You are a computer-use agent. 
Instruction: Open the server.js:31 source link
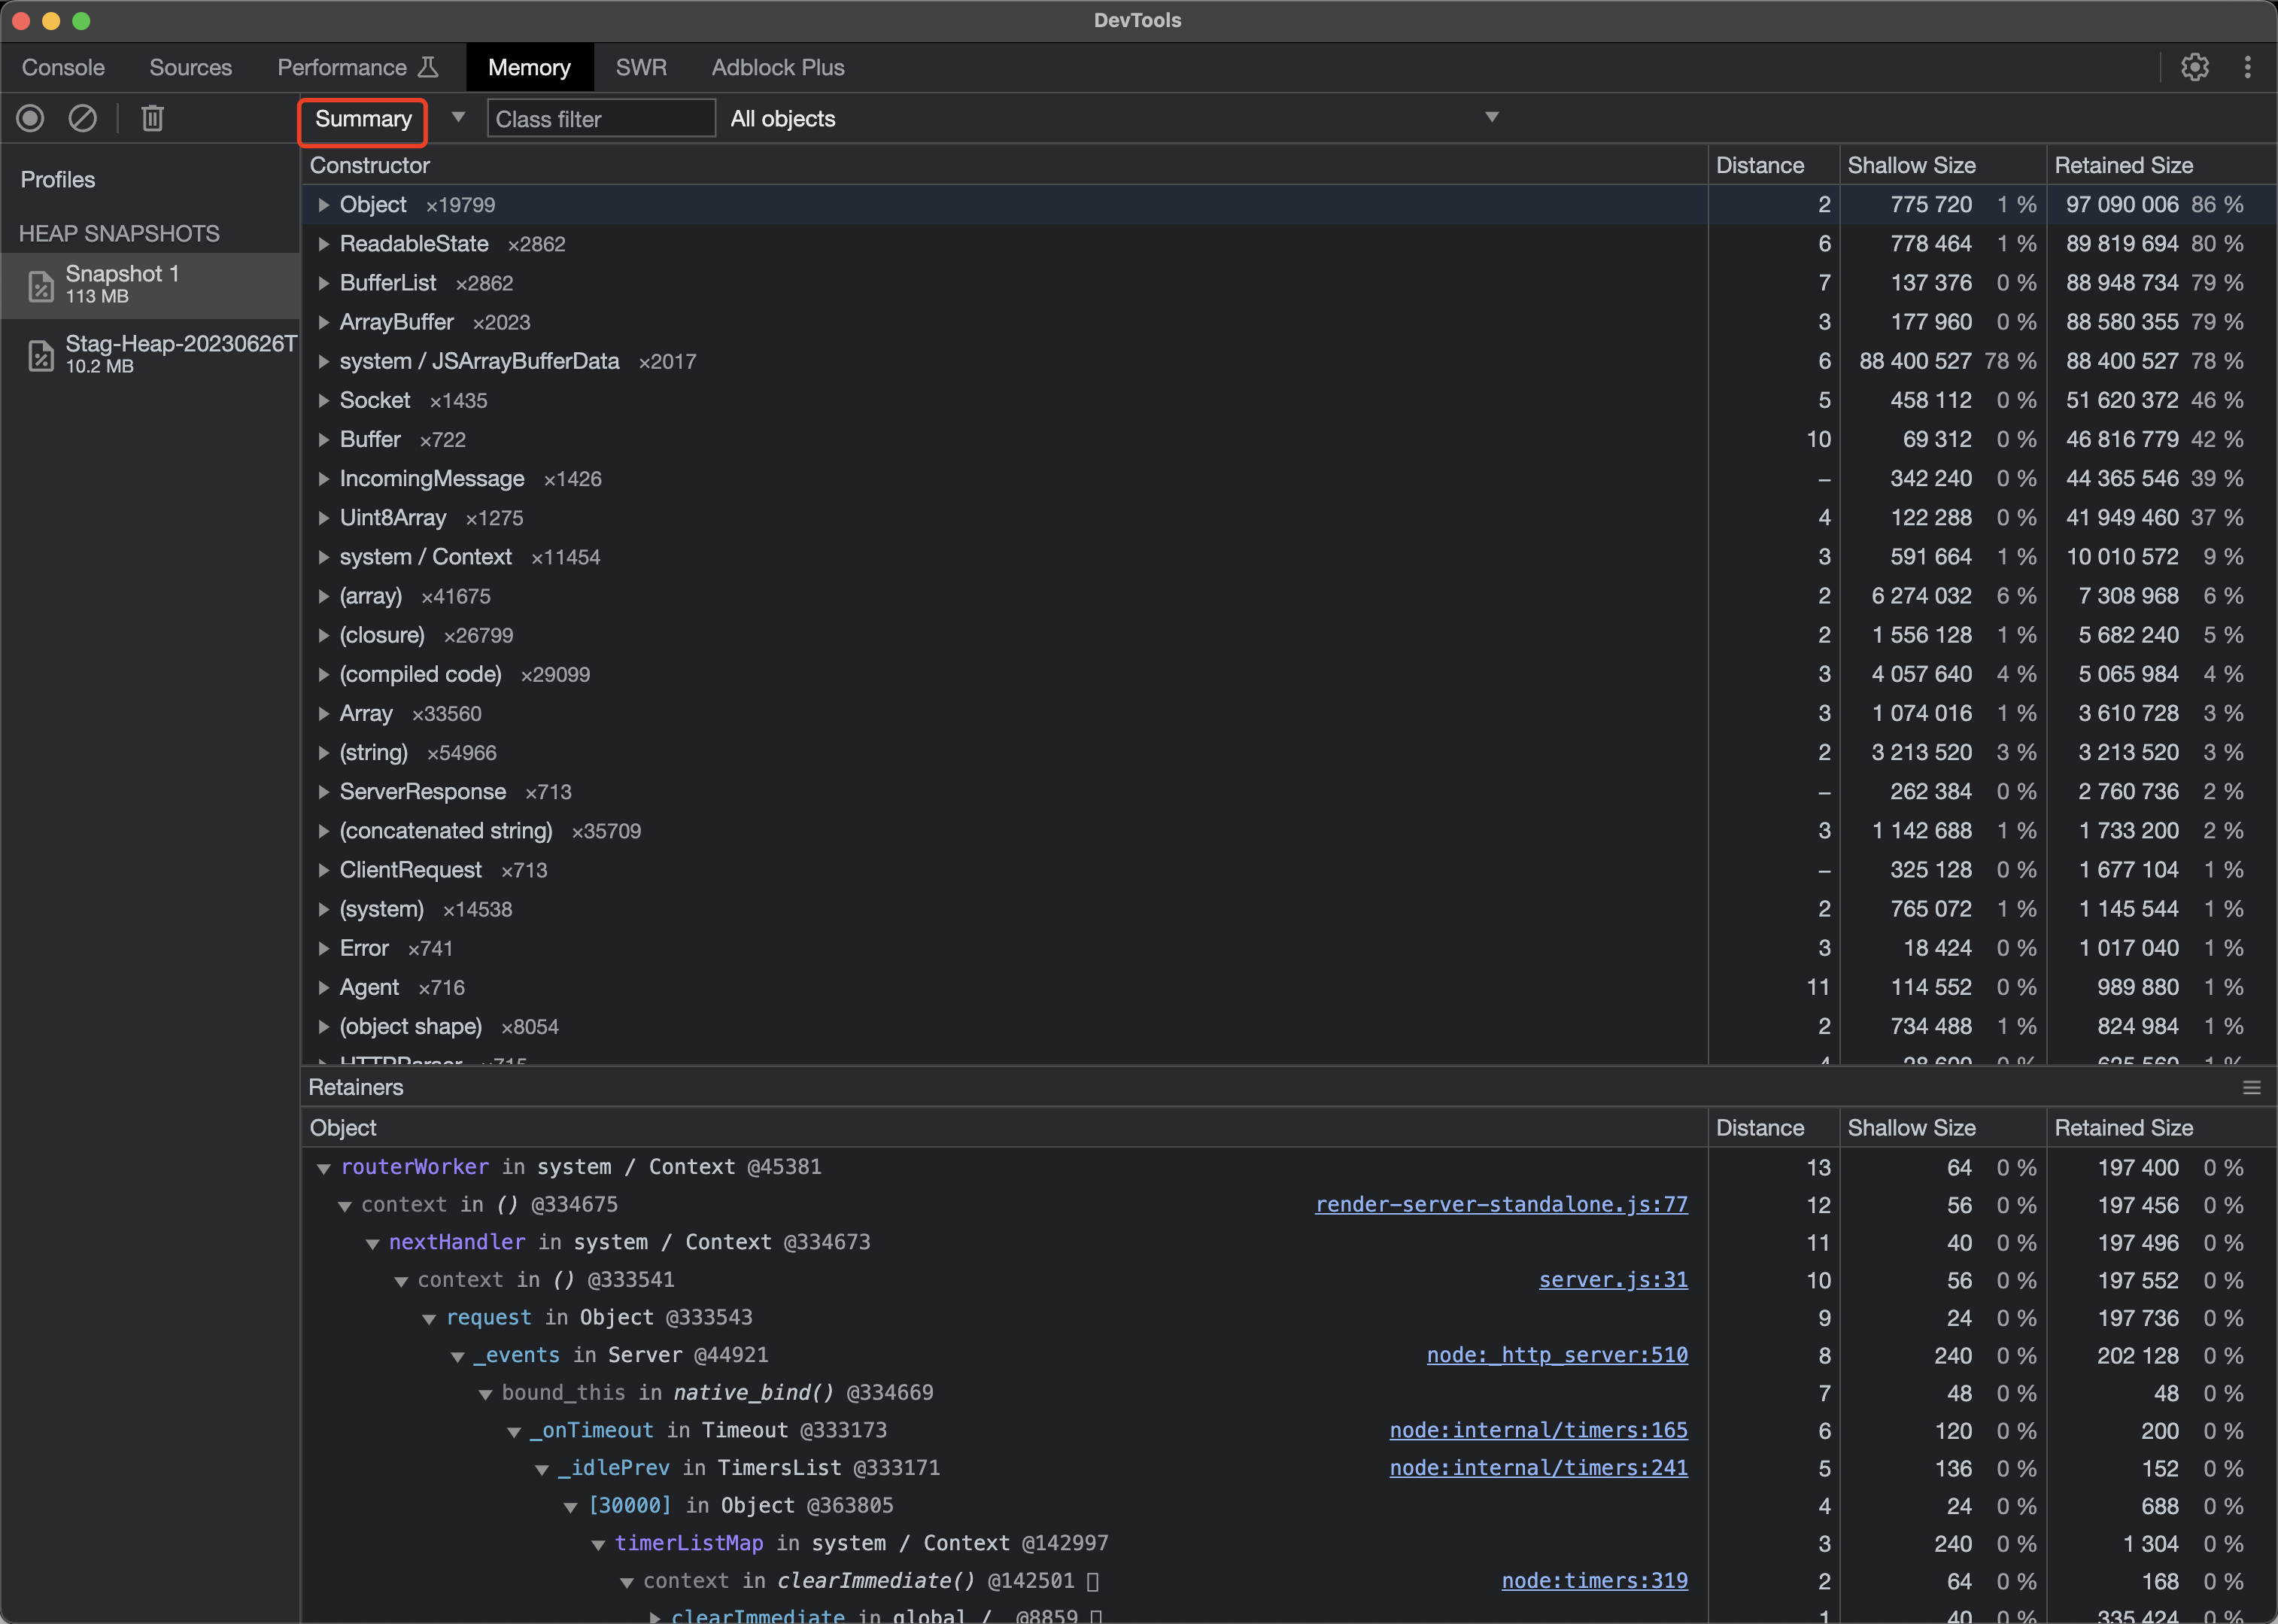click(x=1611, y=1279)
